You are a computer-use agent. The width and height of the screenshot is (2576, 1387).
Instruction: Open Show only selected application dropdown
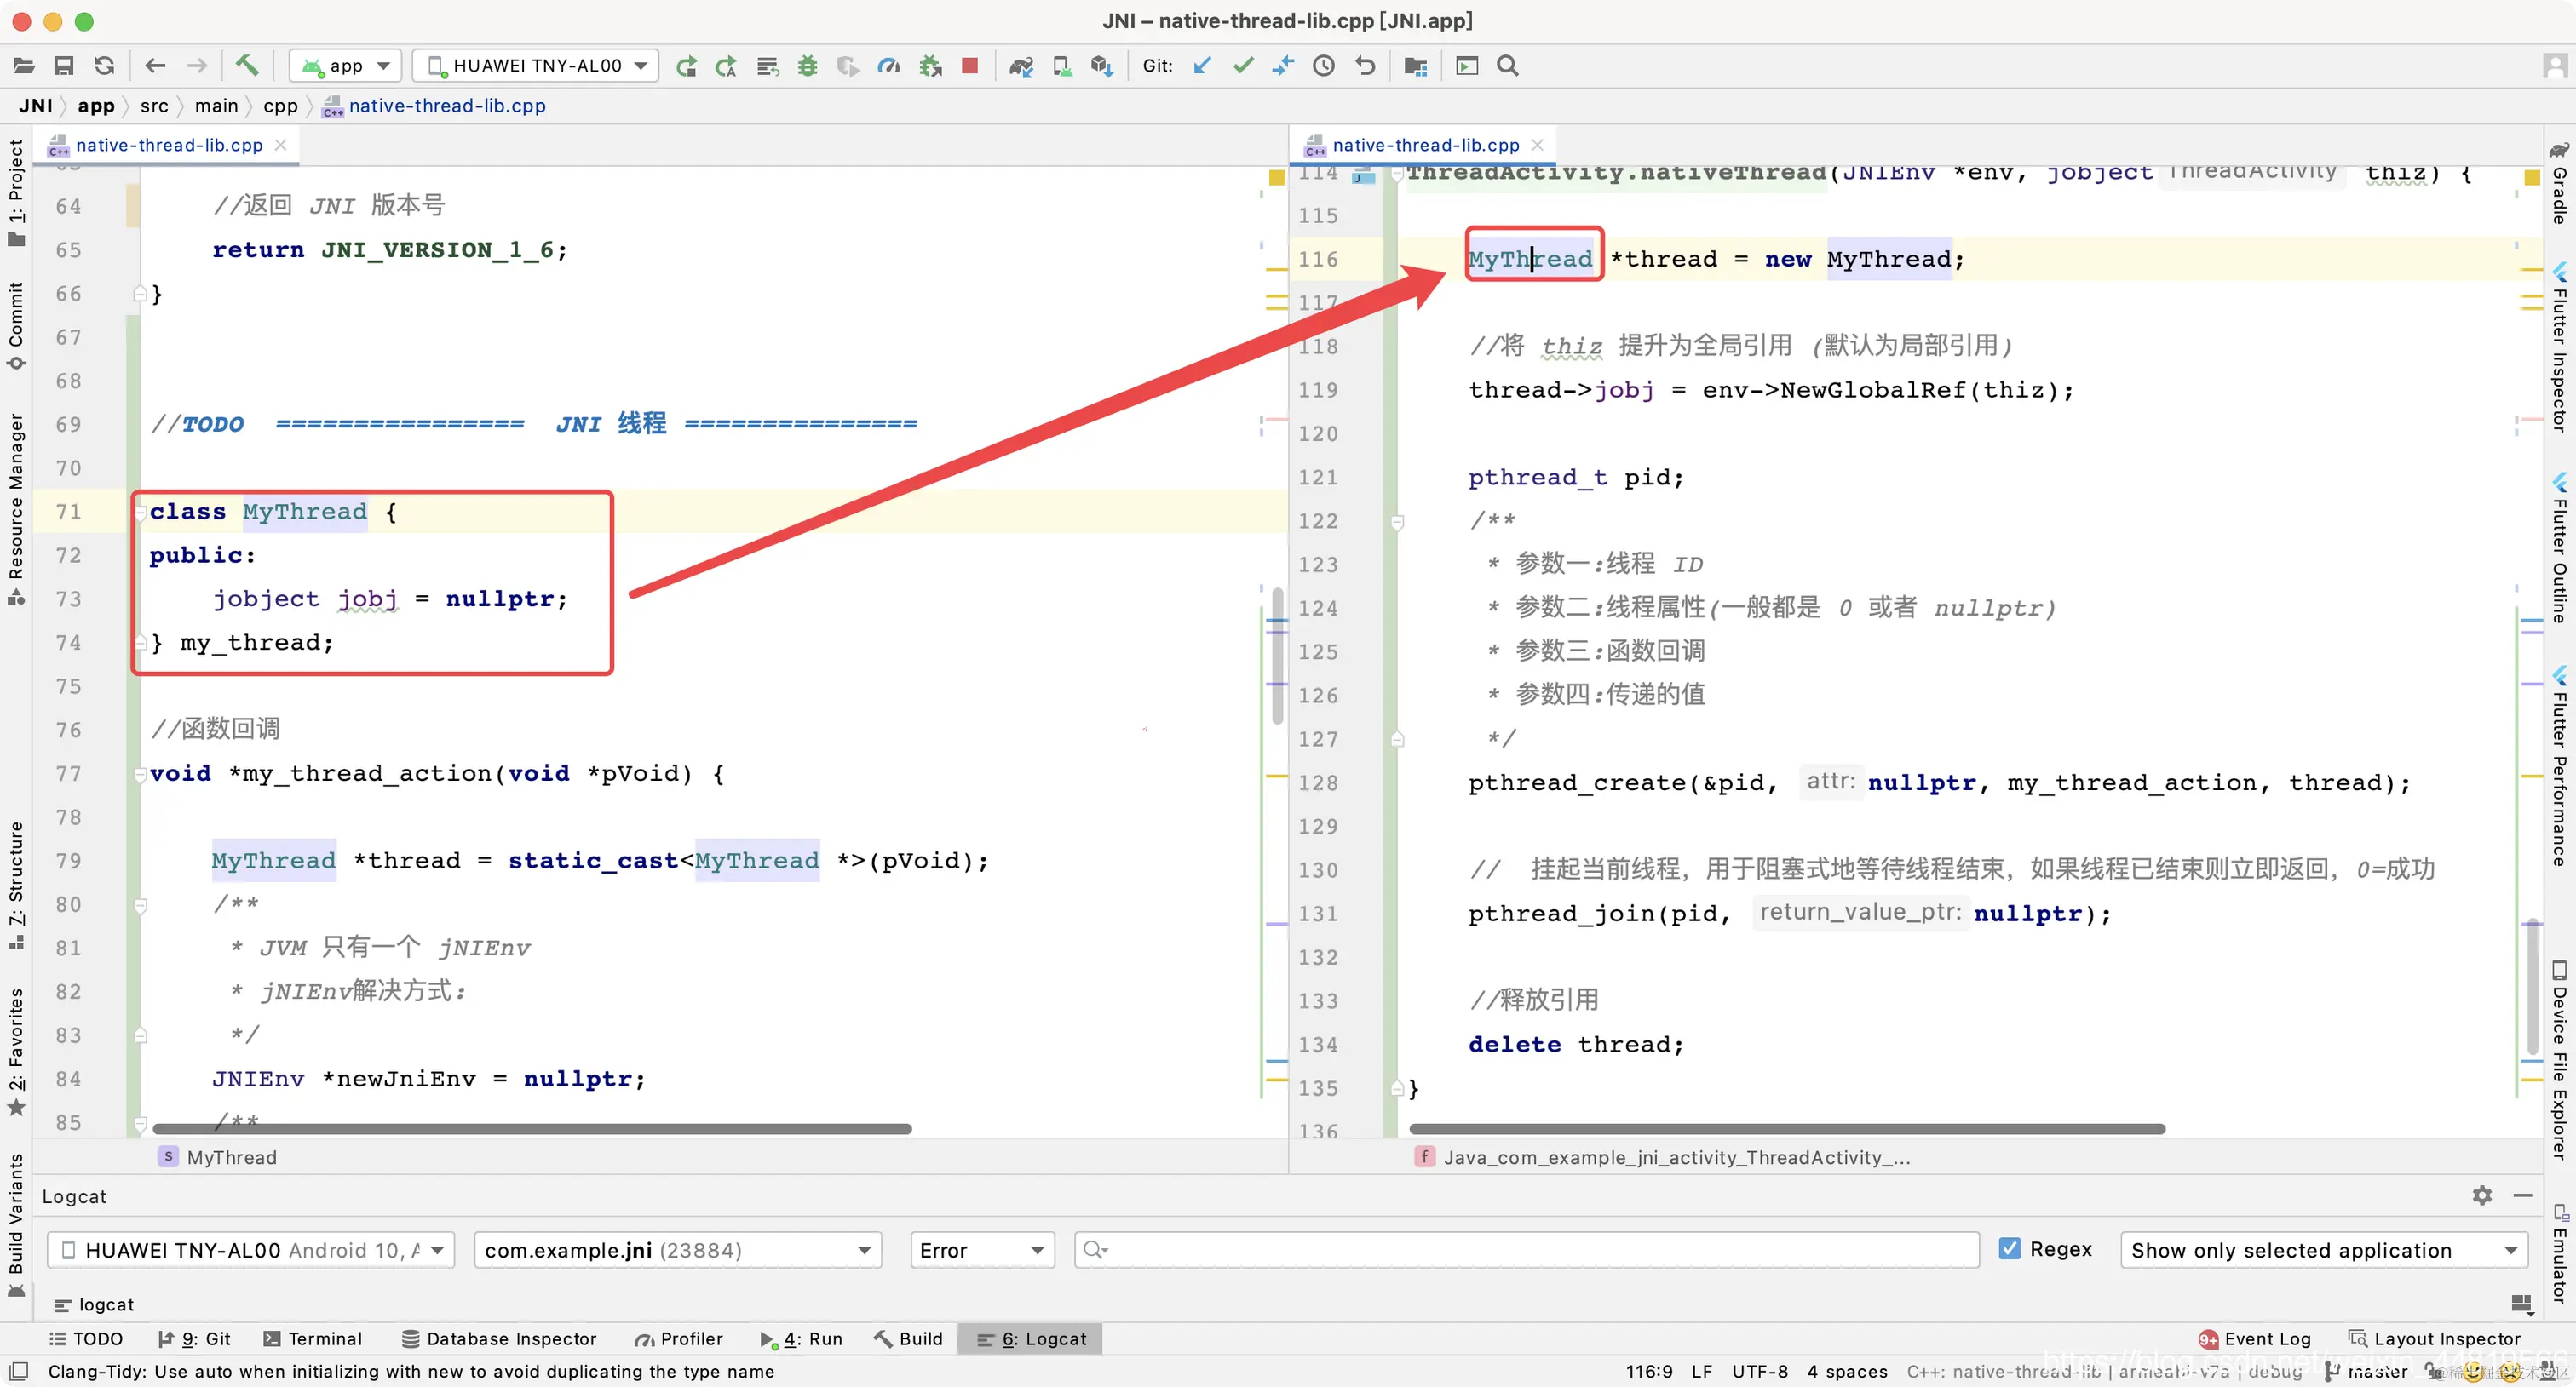(2322, 1250)
